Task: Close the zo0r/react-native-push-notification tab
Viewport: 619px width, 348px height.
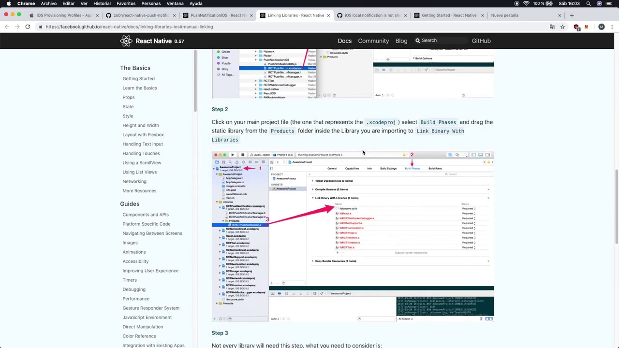Action: [174, 15]
